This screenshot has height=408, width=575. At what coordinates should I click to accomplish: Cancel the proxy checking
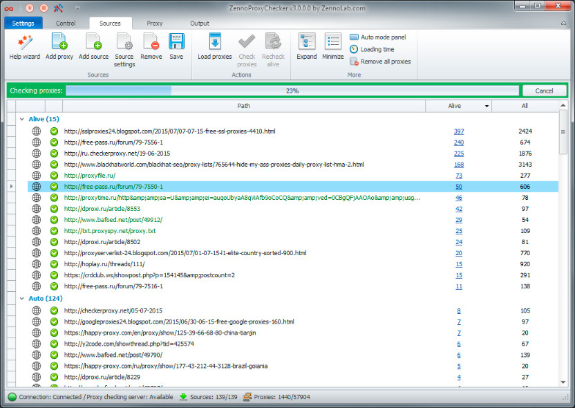pyautogui.click(x=544, y=91)
